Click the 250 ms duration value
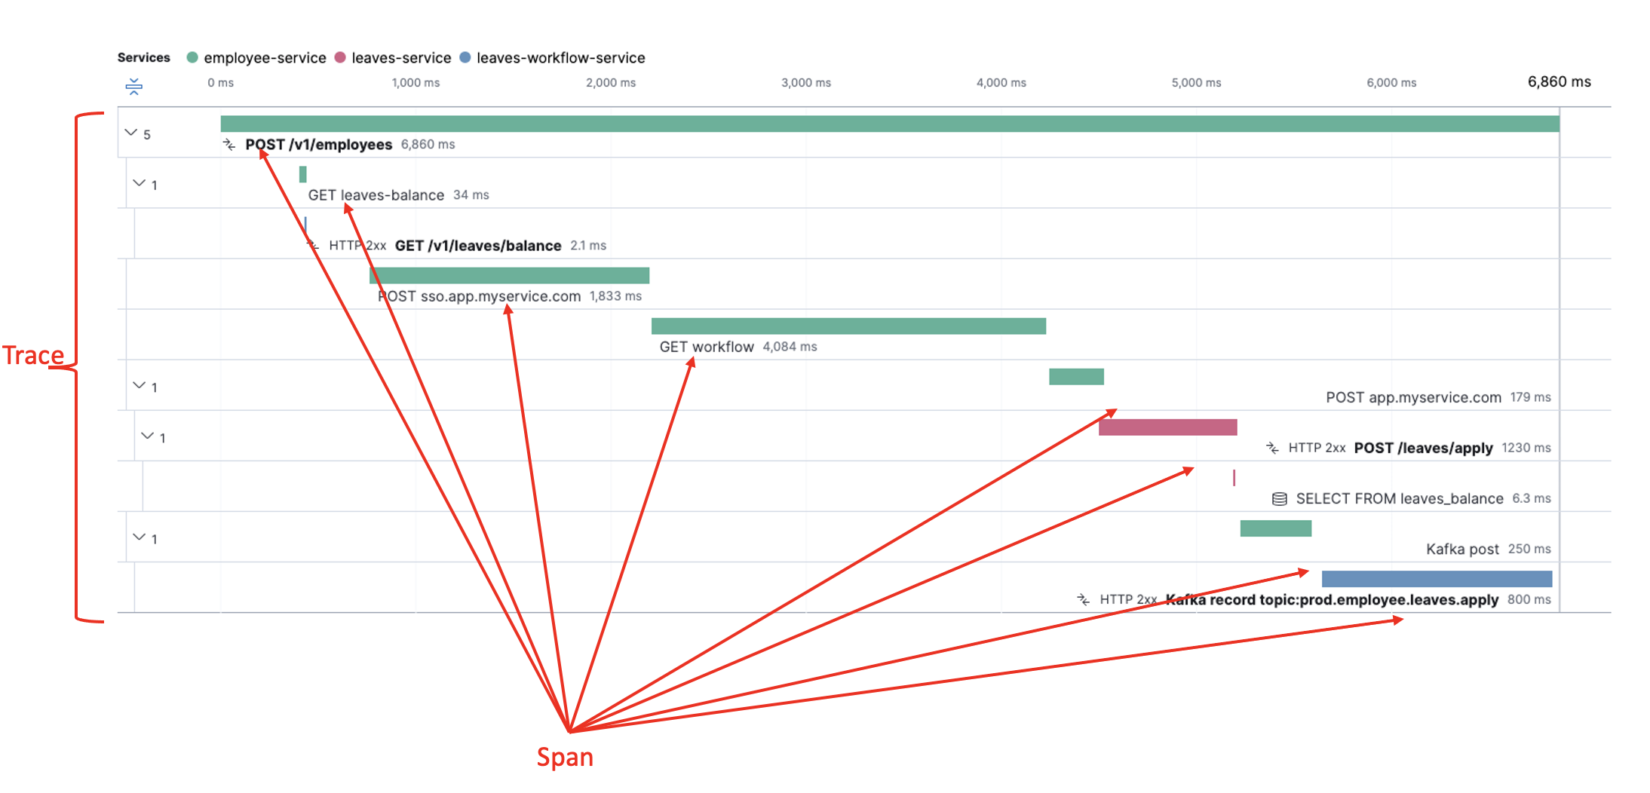The height and width of the screenshot is (793, 1650). (1529, 549)
